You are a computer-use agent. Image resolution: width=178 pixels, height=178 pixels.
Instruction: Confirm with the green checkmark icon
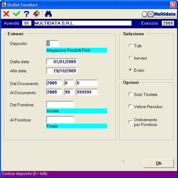click(17, 14)
